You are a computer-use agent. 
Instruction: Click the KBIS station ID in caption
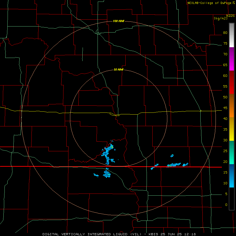[153, 234]
